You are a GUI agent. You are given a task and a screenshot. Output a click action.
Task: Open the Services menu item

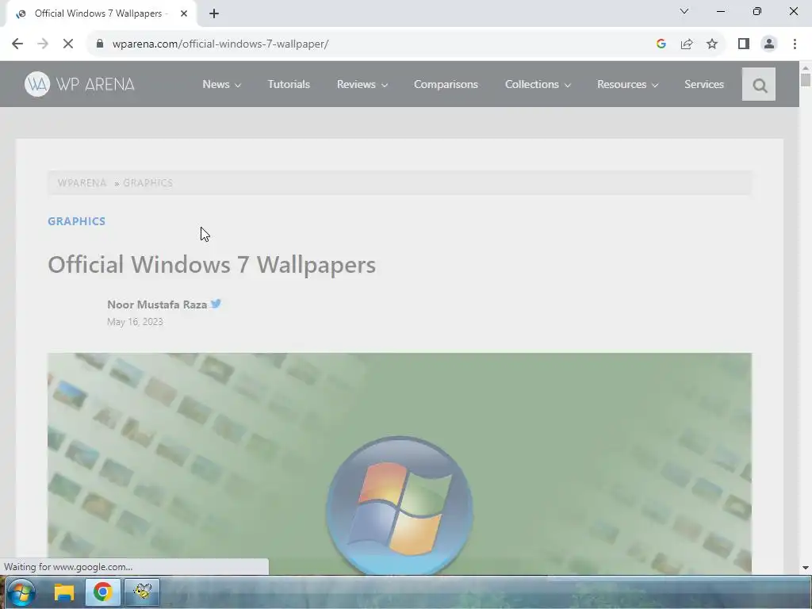(x=704, y=84)
